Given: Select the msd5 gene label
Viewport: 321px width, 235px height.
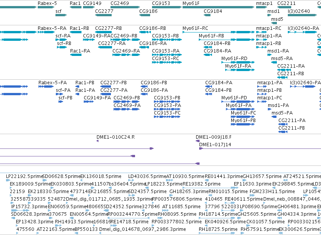Looking at the screenshot, I should (277, 19).
